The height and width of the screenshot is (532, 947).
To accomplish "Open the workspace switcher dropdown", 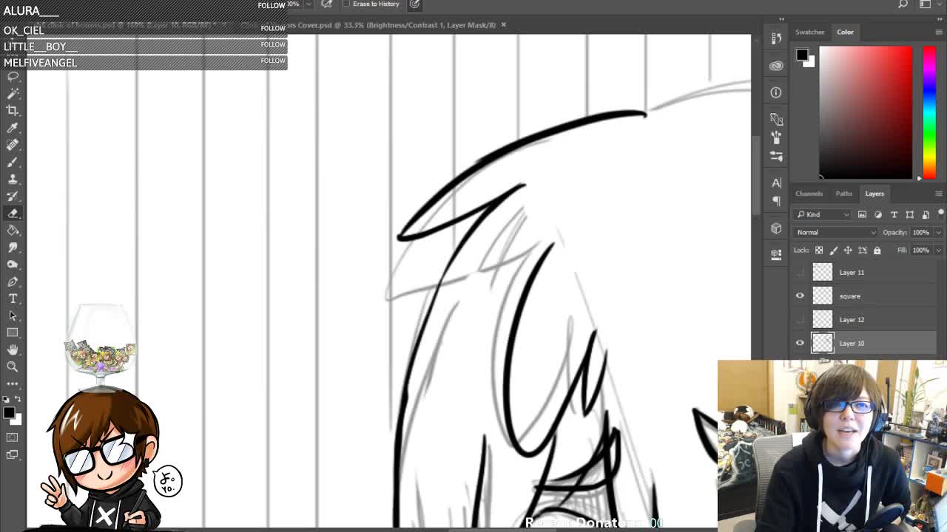I will pos(926,4).
